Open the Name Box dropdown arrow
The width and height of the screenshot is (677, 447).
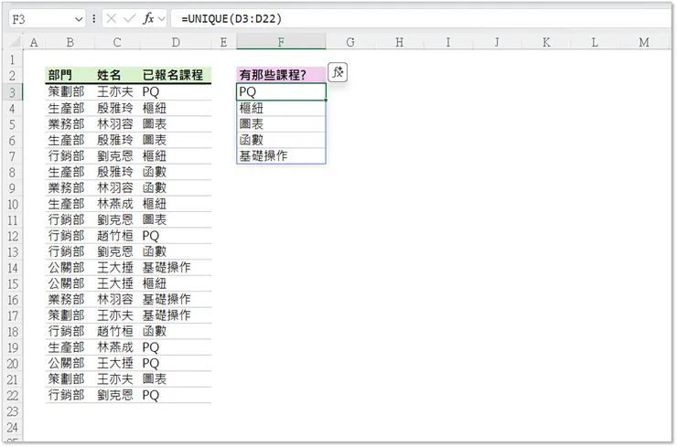point(79,19)
